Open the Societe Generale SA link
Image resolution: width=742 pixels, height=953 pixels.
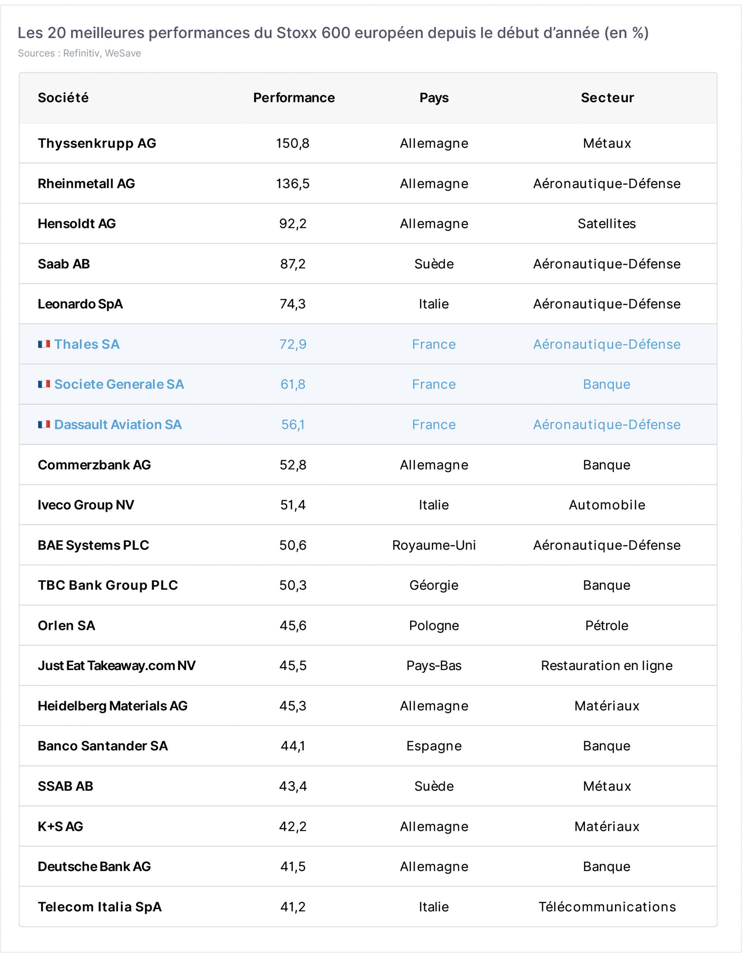pos(119,385)
